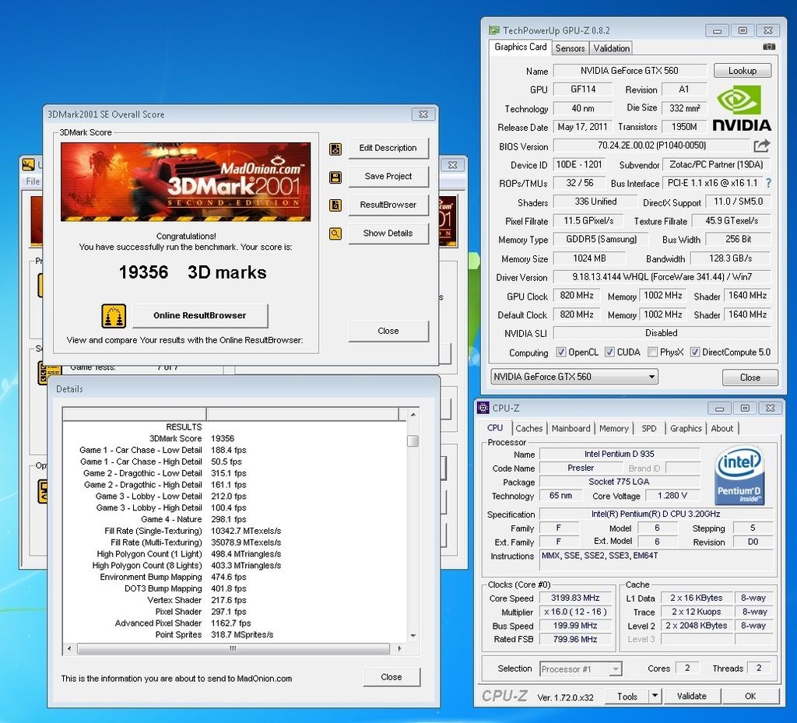Screen dimensions: 797x723
Task: Click the Edit Description icon in 3DMark score window
Action: (335, 149)
